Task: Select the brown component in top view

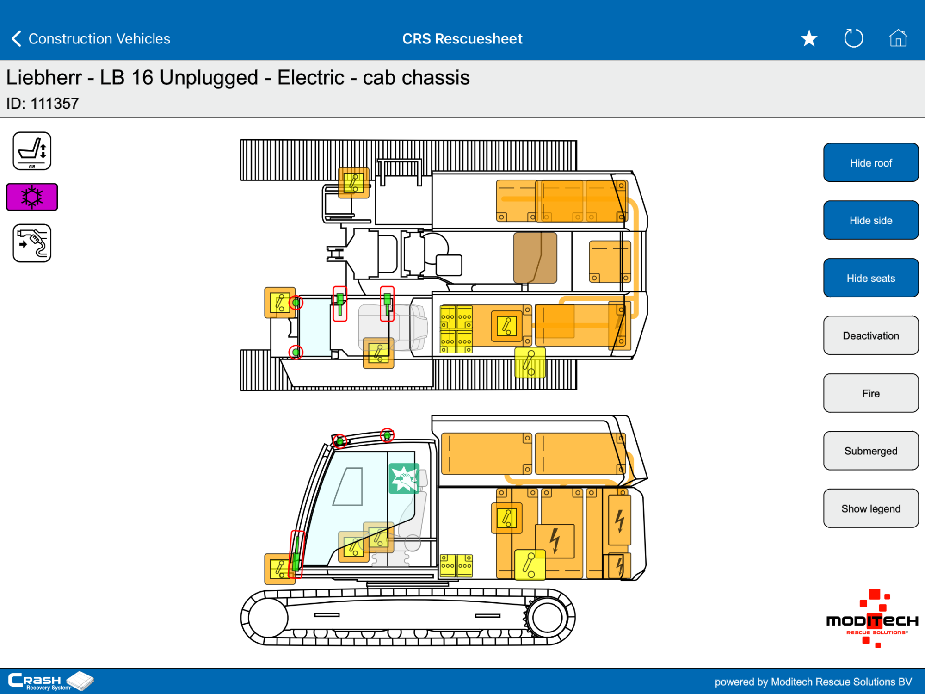Action: coord(535,258)
